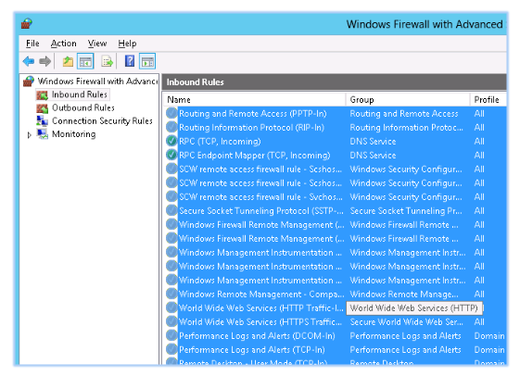Sort rules by the Group column header
Image resolution: width=520 pixels, height=376 pixels.
(408, 100)
